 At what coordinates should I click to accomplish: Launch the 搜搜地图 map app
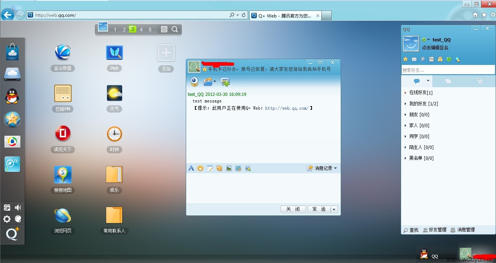[63, 175]
